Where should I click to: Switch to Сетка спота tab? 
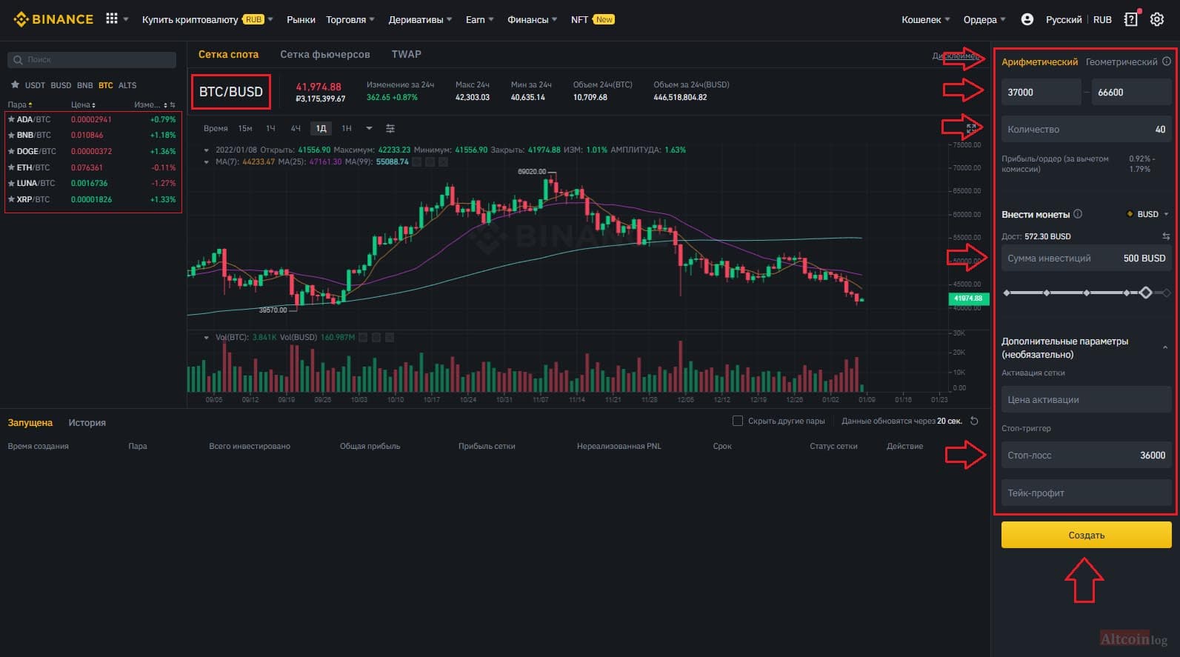click(228, 54)
